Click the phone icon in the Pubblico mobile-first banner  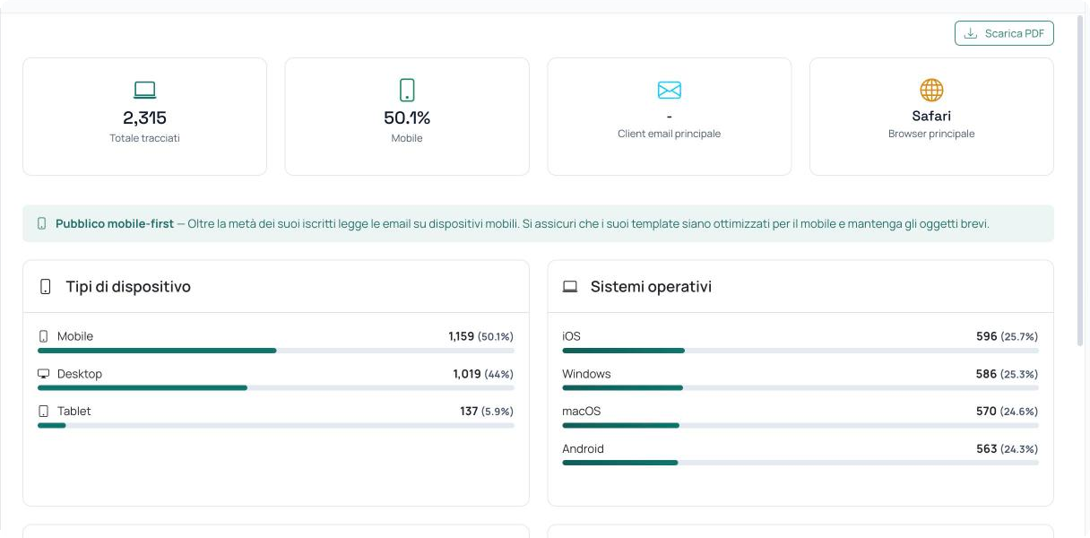point(41,223)
